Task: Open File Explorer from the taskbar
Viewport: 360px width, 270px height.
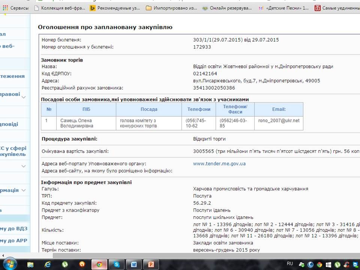Action: click(x=31, y=264)
